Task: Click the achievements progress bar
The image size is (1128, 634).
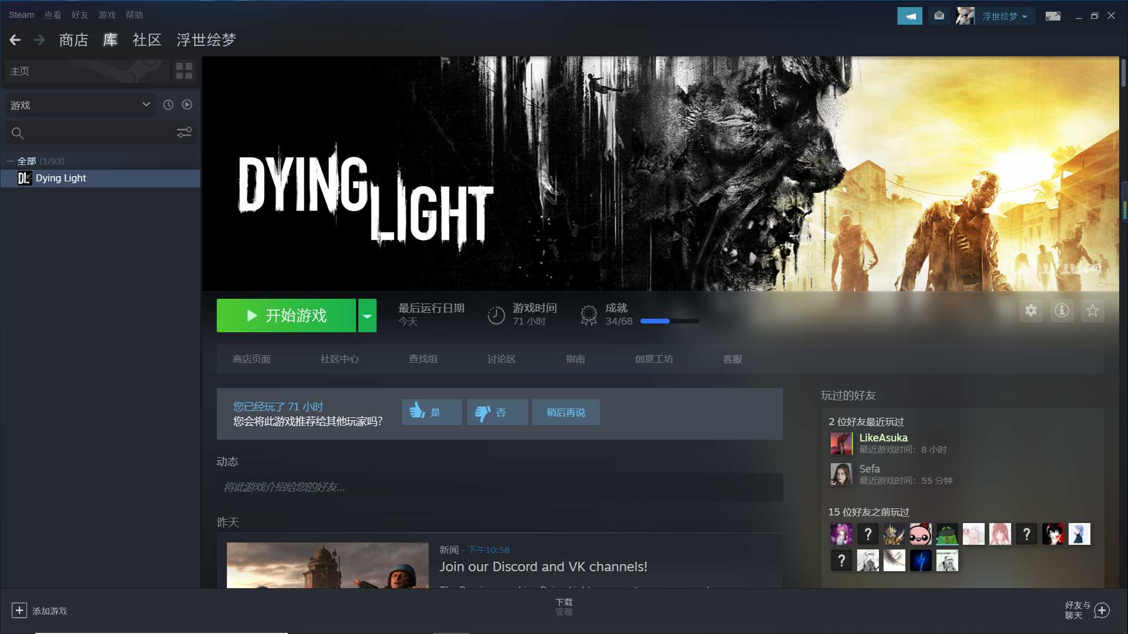Action: pyautogui.click(x=670, y=321)
